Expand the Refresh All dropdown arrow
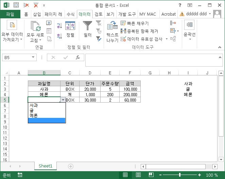The width and height of the screenshot is (225, 179). pyautogui.click(x=40, y=40)
